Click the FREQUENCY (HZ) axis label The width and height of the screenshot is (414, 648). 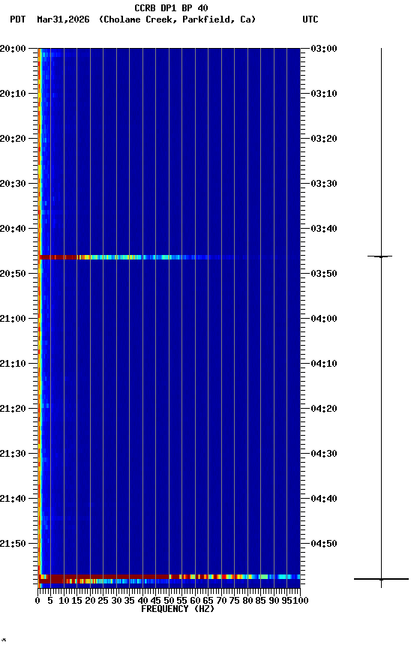178,609
